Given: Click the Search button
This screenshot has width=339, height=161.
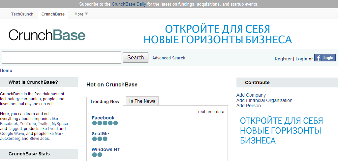Looking at the screenshot, I should pyautogui.click(x=136, y=57).
